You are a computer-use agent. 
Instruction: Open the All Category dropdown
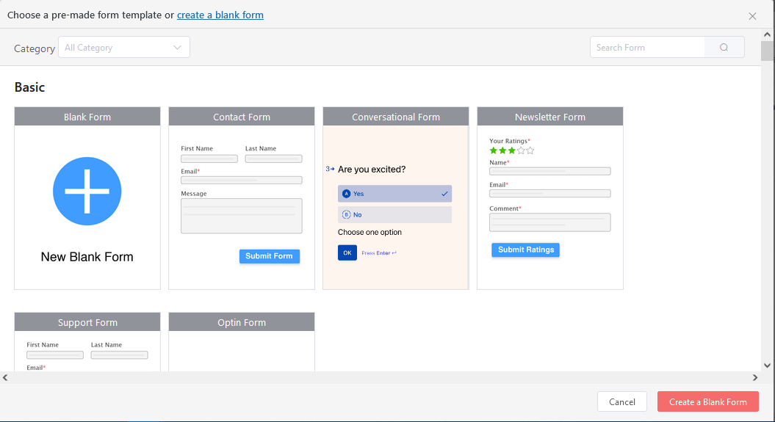[124, 48]
